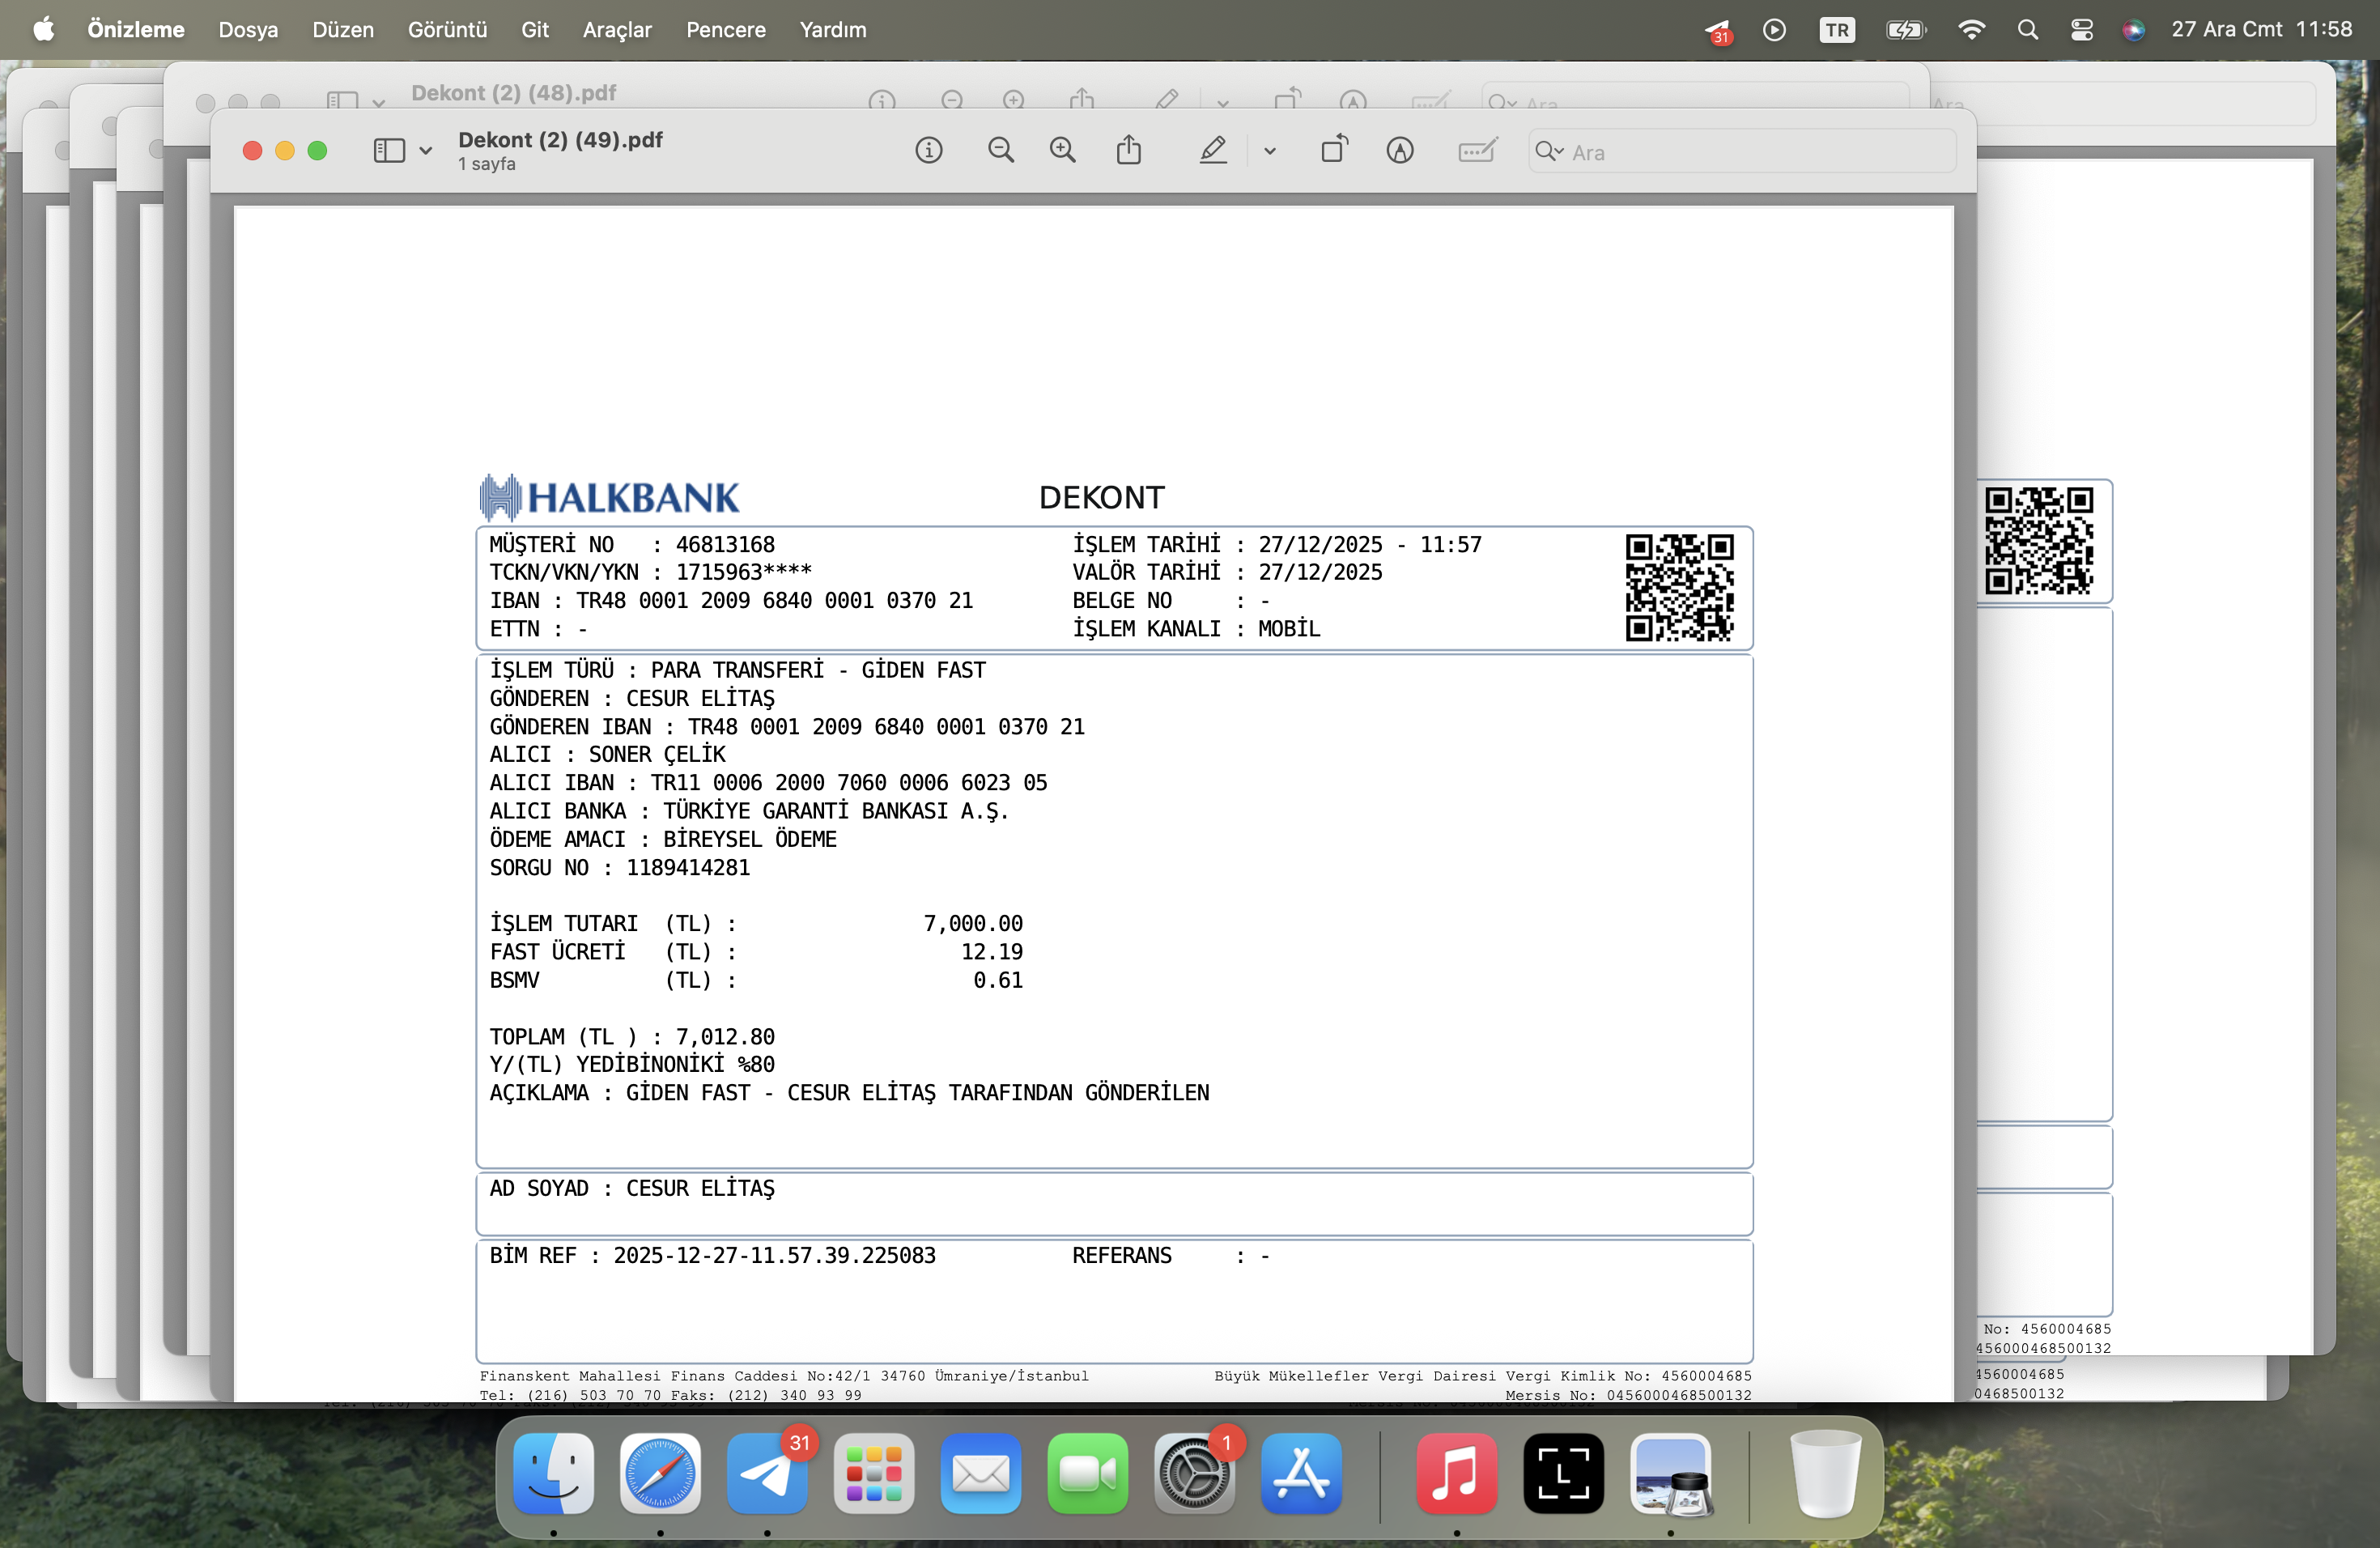The width and height of the screenshot is (2380, 1548).
Task: Open the form filling toolbar icon
Action: pyautogui.click(x=1477, y=151)
